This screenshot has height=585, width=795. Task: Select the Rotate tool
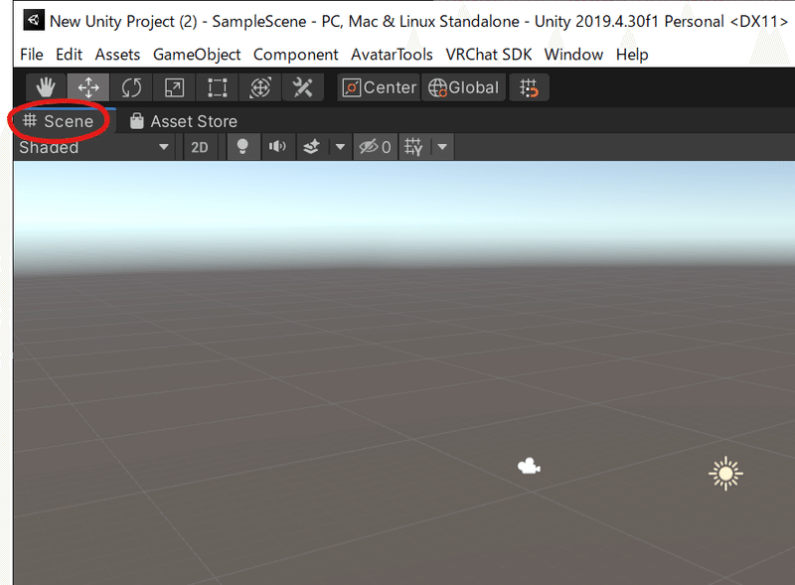click(x=131, y=87)
